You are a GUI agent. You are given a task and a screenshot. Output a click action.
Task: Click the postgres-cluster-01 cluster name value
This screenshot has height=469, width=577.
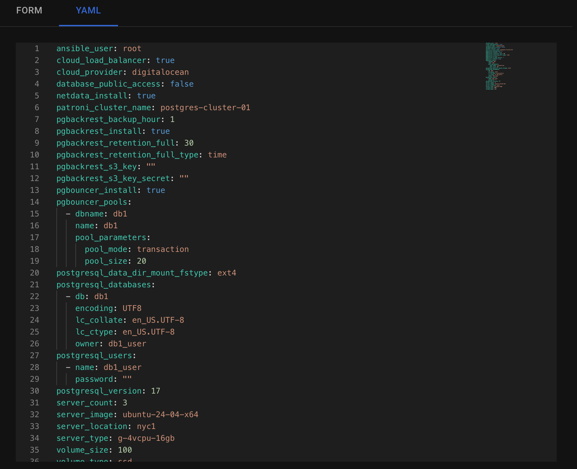tap(205, 108)
